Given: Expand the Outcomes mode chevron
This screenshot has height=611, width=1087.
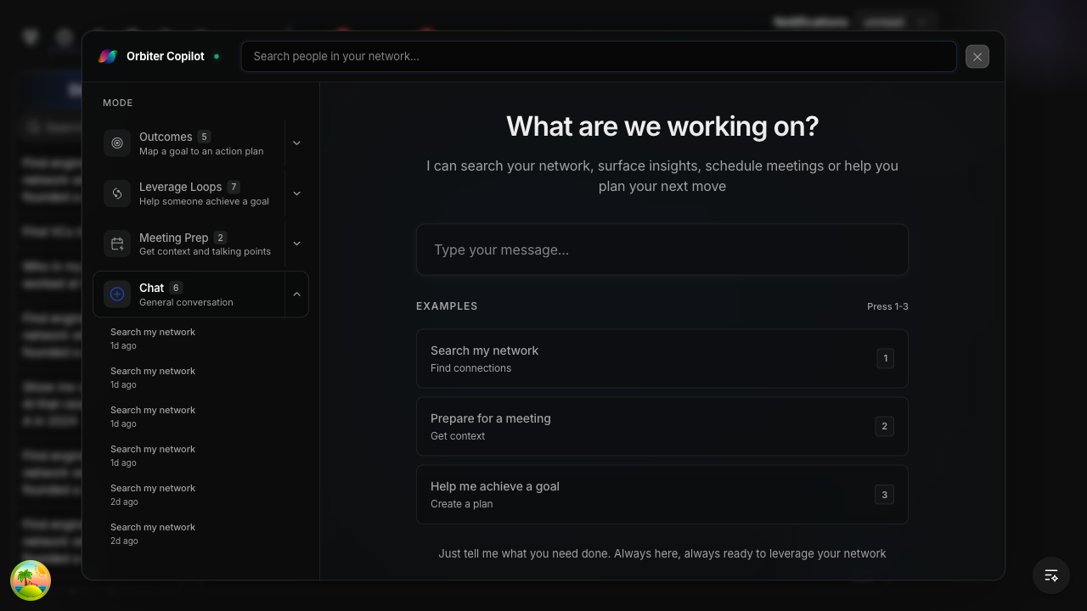Looking at the screenshot, I should [x=296, y=143].
